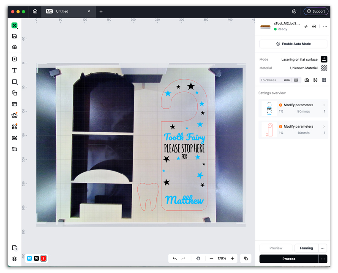Open the canvas pages icon
Viewport: 338px width, 273px height.
click(14, 248)
